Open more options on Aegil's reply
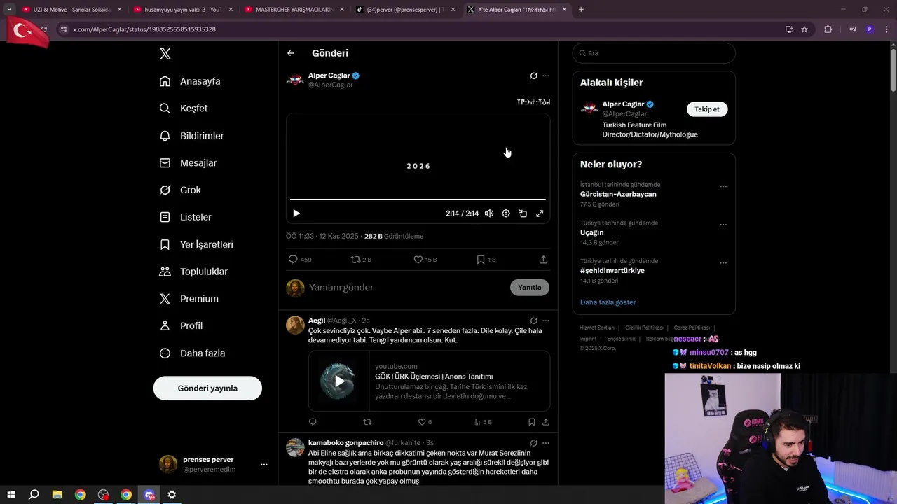This screenshot has height=504, width=897. (x=546, y=321)
